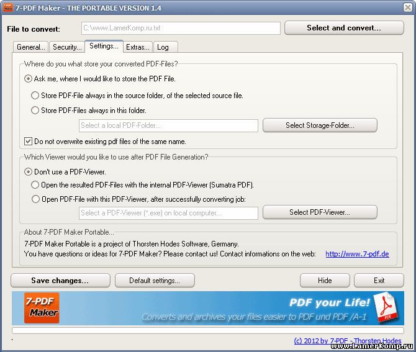Switch to the Log tab
This screenshot has height=352, width=416.
[163, 47]
